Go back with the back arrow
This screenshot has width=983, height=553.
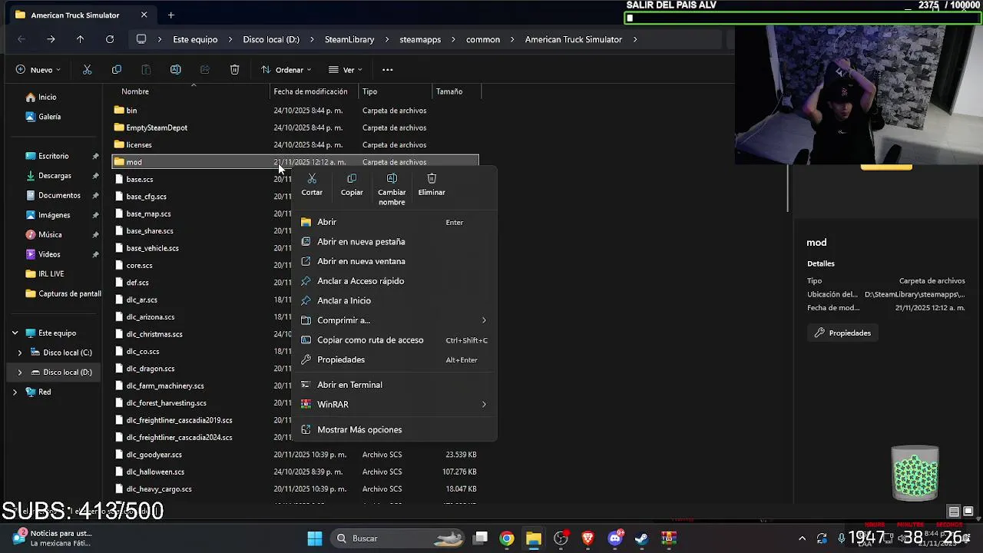pyautogui.click(x=22, y=39)
